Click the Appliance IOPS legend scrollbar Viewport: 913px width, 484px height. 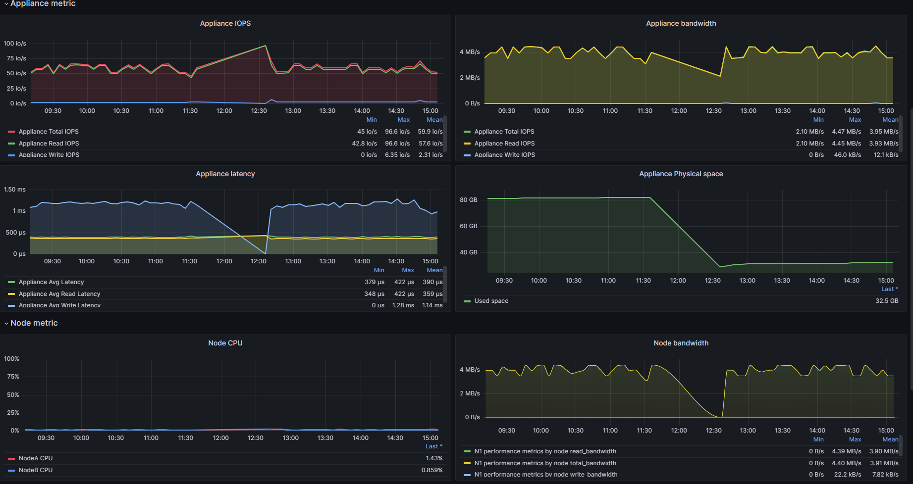click(x=445, y=133)
